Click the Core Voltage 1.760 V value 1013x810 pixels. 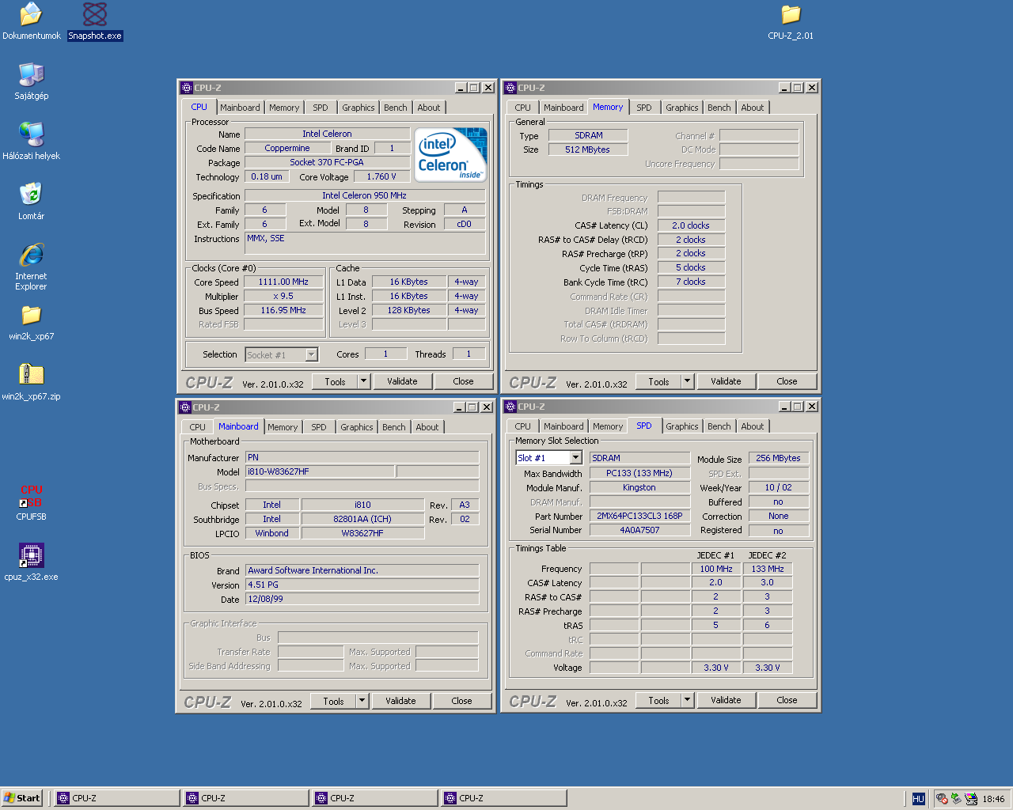tap(381, 176)
